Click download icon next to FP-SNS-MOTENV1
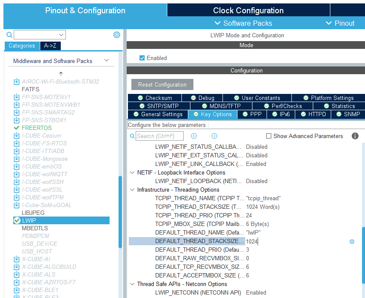 (x=17, y=97)
